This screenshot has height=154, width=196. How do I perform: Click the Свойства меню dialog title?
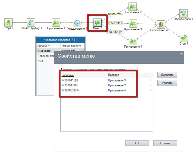(x=76, y=56)
